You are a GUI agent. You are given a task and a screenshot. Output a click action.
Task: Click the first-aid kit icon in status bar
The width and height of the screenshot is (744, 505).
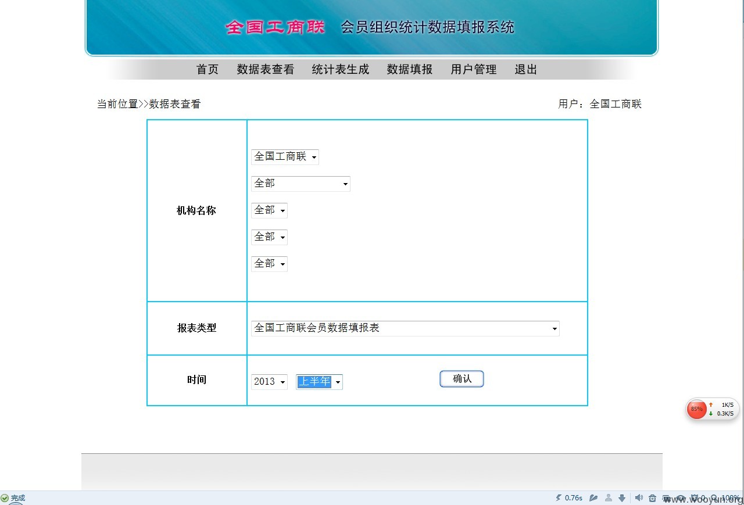pos(653,498)
